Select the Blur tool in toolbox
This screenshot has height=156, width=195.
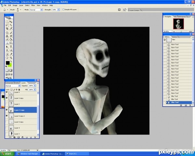[7, 43]
